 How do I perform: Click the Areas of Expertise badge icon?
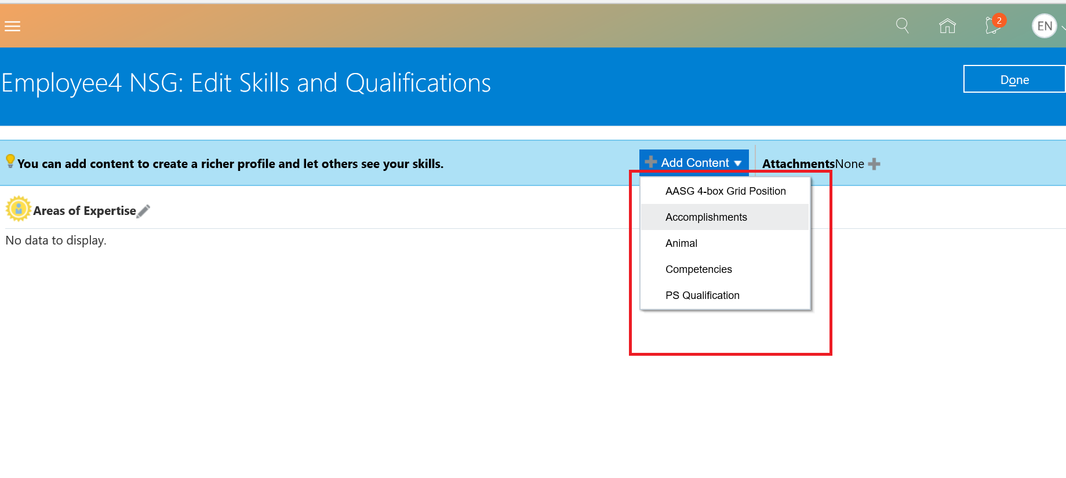point(18,209)
